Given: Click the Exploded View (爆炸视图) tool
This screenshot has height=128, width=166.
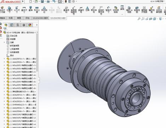Looking at the screenshot, I should [x=151, y=9].
